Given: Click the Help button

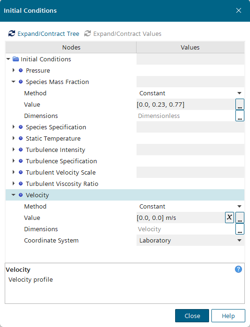Looking at the screenshot, I should (x=228, y=316).
